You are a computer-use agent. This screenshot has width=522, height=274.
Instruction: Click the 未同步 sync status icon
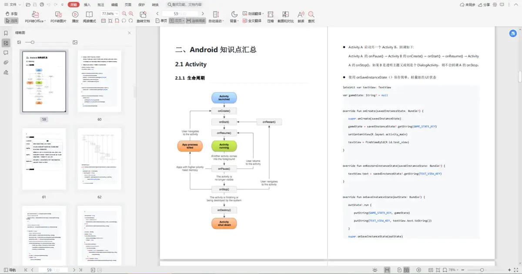467,4
